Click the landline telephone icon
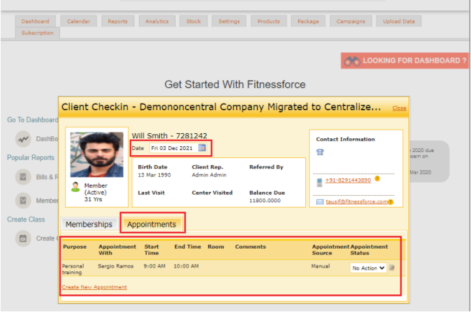Screen dimensions: 471x312 320,152
